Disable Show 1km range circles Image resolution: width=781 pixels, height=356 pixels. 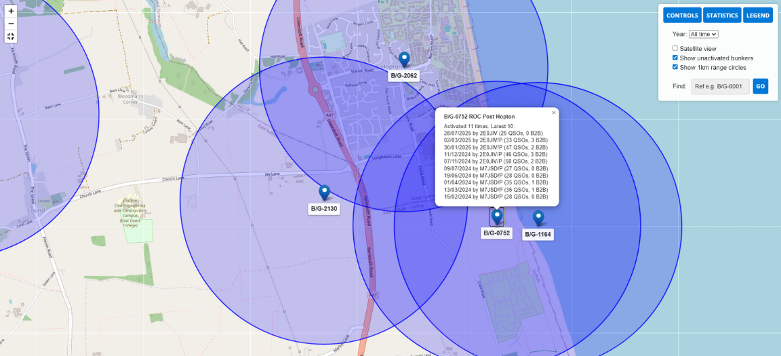click(x=675, y=67)
